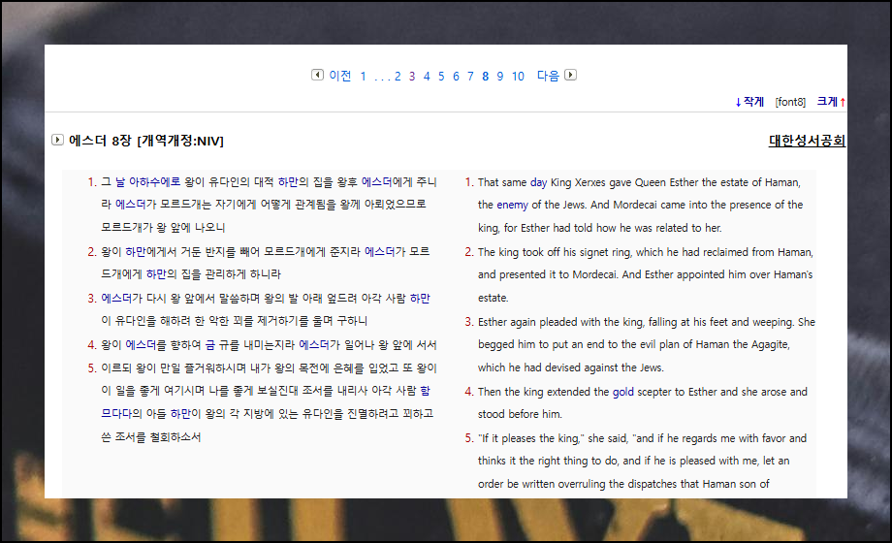Click Korean text '모르드개가 왕 앞에 나오니'

163,227
